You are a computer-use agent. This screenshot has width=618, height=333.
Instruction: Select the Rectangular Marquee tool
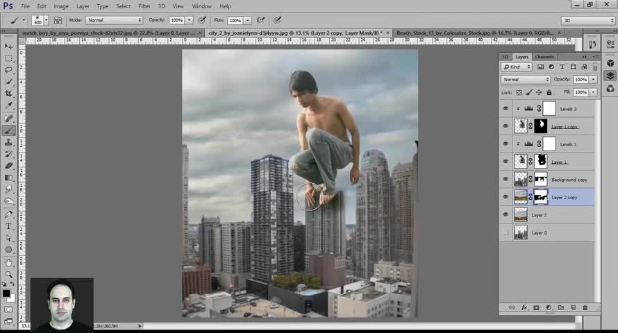(x=8, y=58)
